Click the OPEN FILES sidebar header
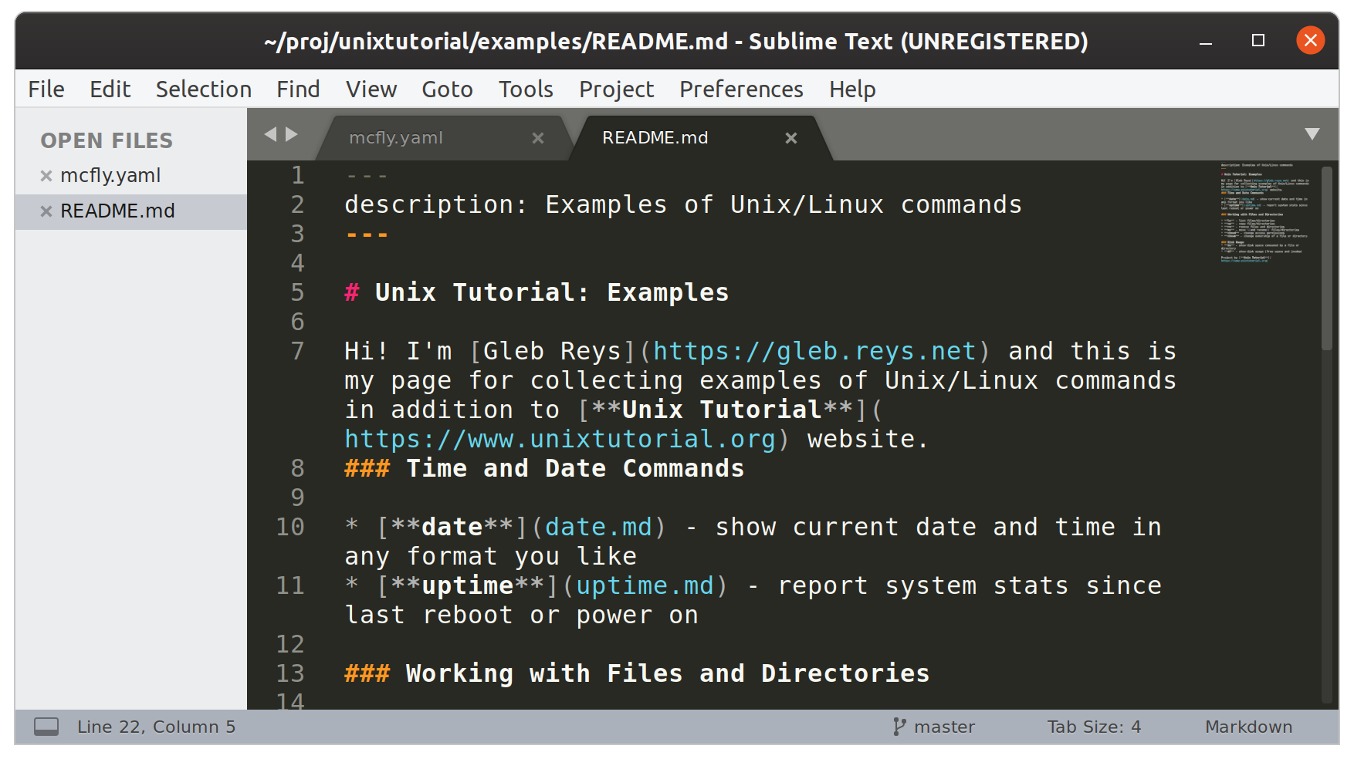The image size is (1354, 759). (x=107, y=141)
